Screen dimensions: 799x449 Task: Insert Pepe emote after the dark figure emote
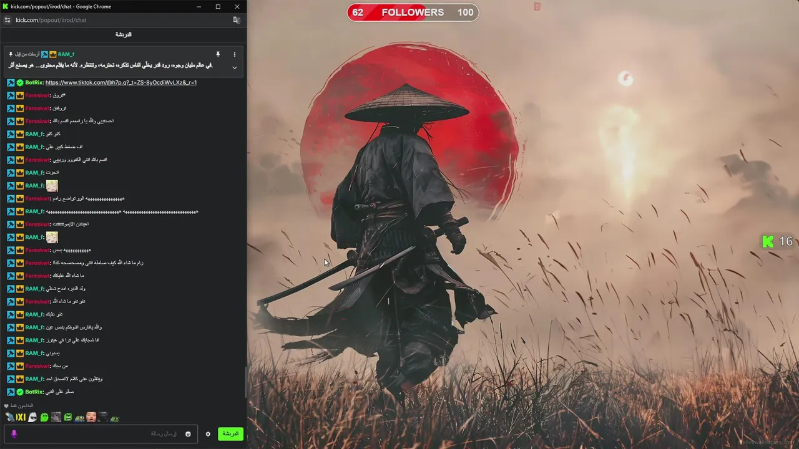(114, 418)
